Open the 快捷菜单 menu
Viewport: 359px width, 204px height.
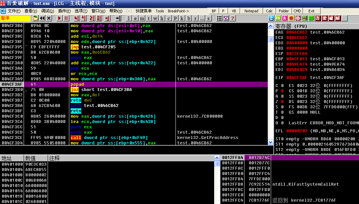144,11
